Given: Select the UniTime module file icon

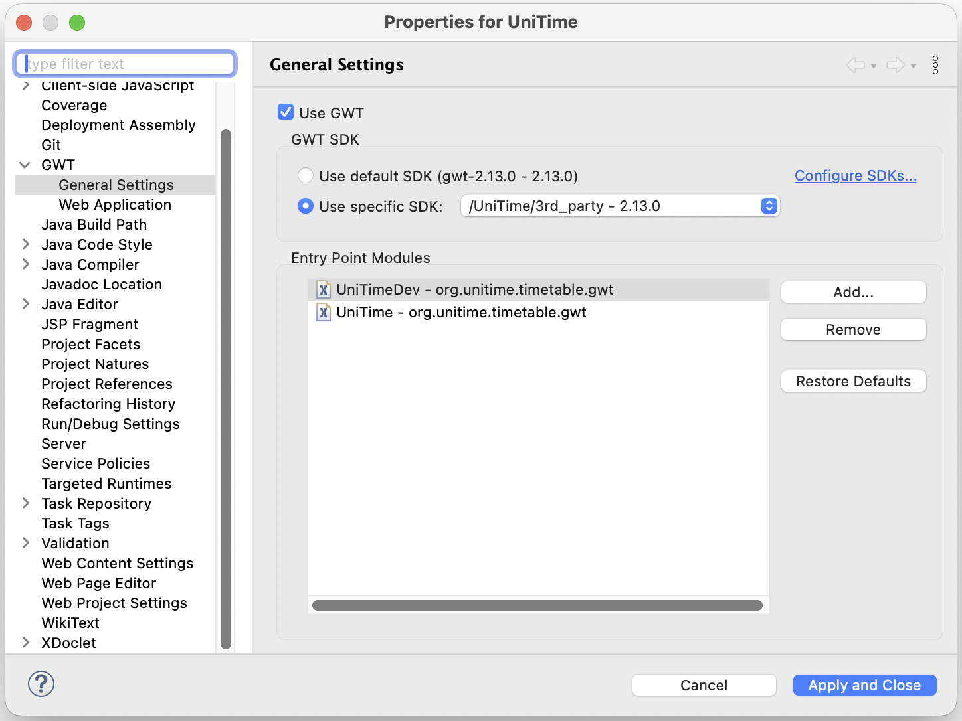Looking at the screenshot, I should (x=324, y=312).
